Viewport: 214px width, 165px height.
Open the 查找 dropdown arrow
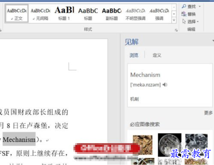pyautogui.click(x=200, y=6)
